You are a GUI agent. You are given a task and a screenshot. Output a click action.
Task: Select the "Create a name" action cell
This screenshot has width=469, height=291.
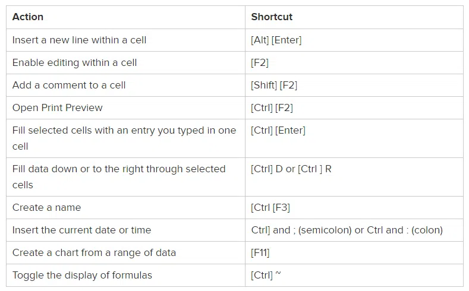[46, 208]
